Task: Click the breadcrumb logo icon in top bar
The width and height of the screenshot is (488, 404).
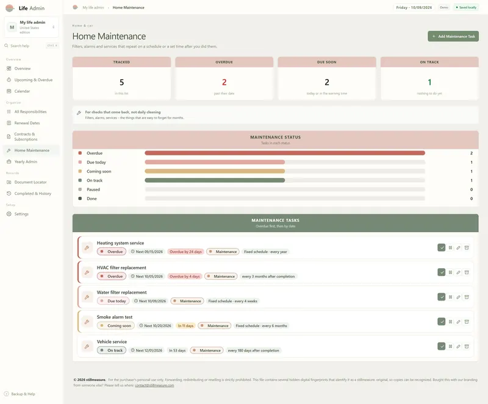Action: click(x=75, y=7)
